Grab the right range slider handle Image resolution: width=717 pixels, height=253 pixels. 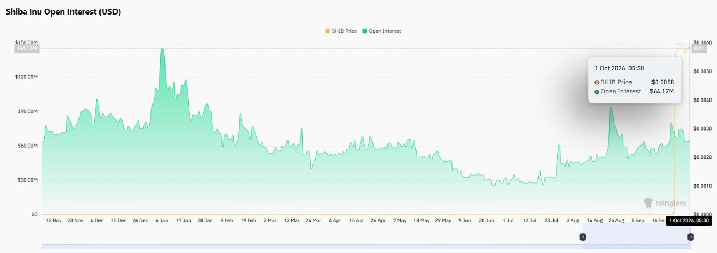pos(691,236)
